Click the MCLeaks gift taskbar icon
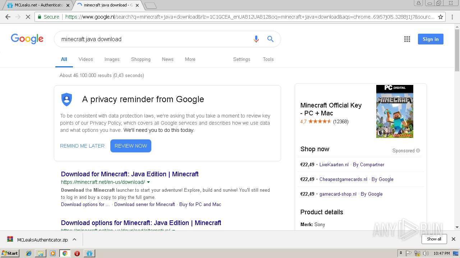The width and height of the screenshot is (460, 258). [89, 253]
